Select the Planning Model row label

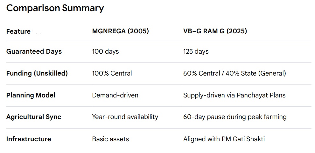31,95
